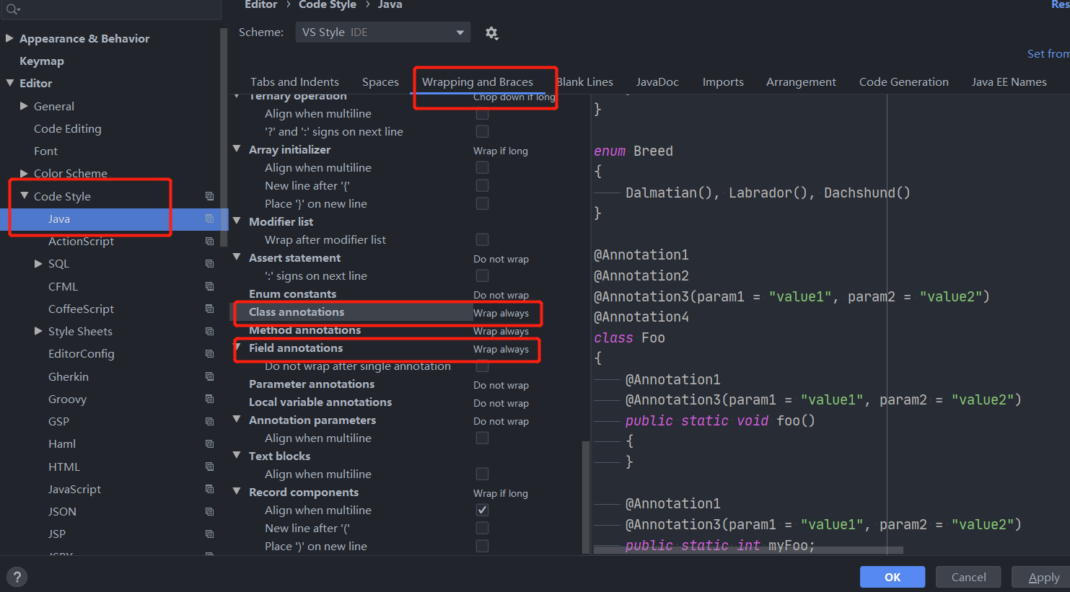Click the copy icon beside Style Sheets
Viewport: 1070px width, 592px height.
pos(209,331)
